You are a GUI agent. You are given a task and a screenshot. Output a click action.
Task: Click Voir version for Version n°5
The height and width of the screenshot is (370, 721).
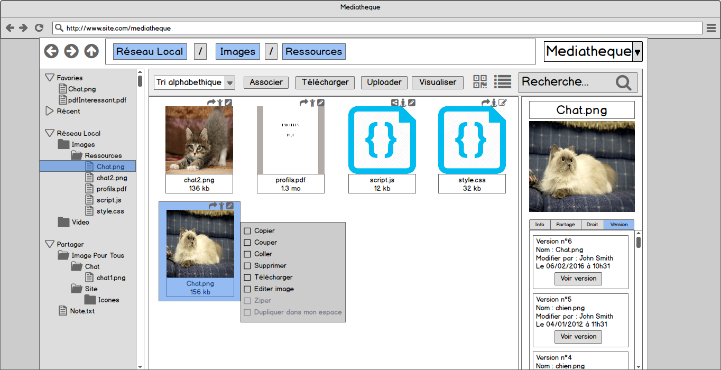point(578,337)
